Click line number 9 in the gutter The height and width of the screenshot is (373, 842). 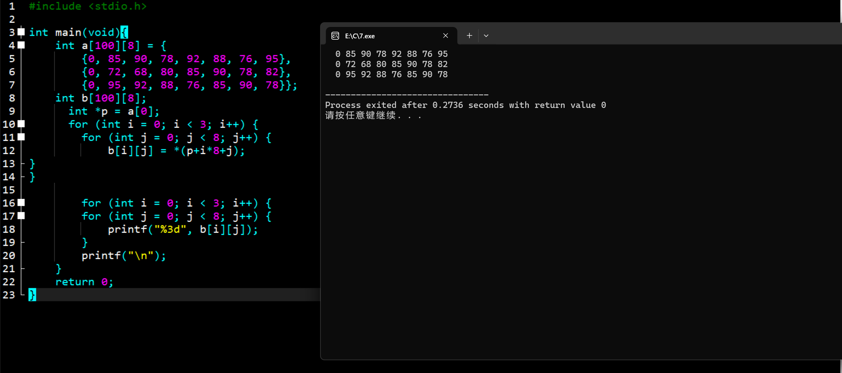[x=12, y=111]
